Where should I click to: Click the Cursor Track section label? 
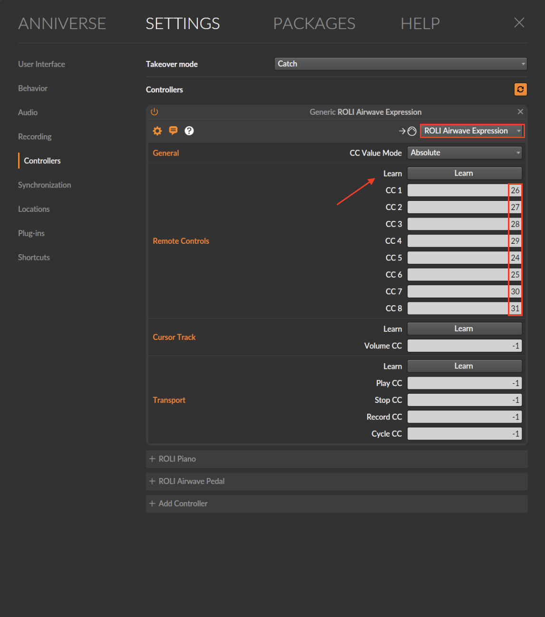point(174,337)
